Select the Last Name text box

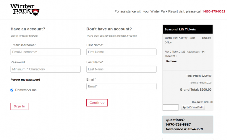point(121,69)
